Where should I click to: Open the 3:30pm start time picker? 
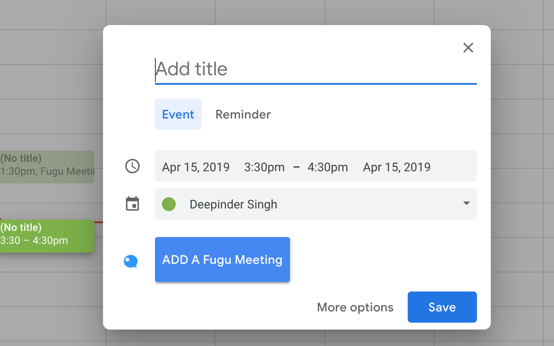[264, 167]
